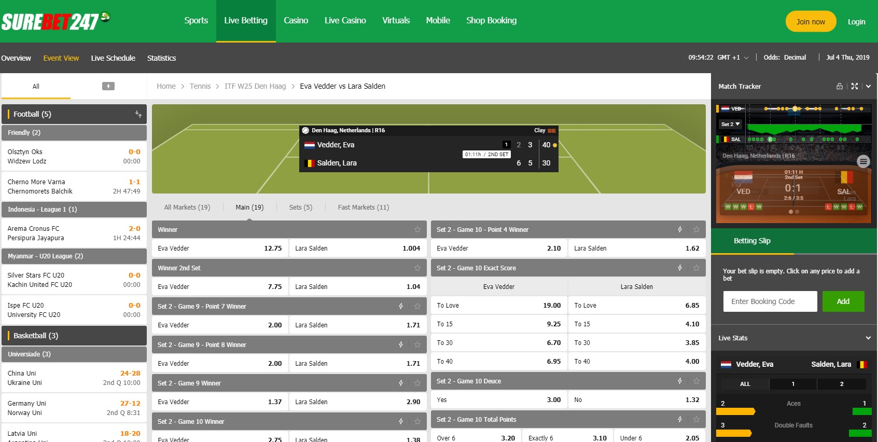The image size is (878, 442).
Task: Open the Set 2 dropdown in Match Tracker
Action: 730,124
